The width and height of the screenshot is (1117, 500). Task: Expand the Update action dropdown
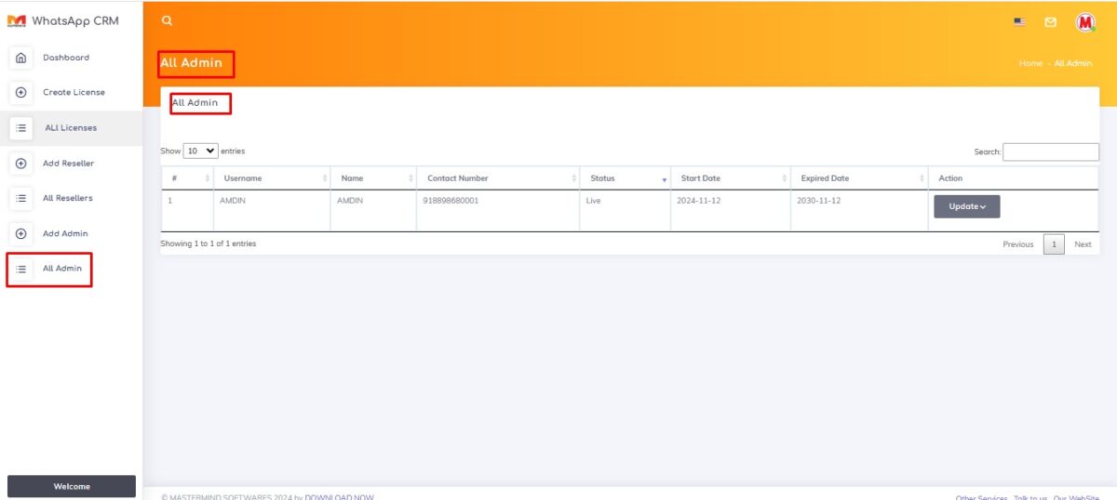966,206
